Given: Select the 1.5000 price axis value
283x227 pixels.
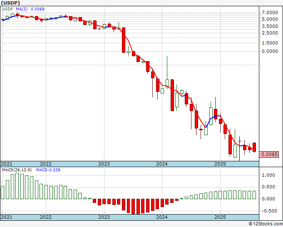Looking at the screenshot, I should pyautogui.click(x=270, y=43).
